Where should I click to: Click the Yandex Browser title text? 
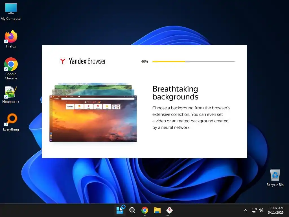pos(87,61)
